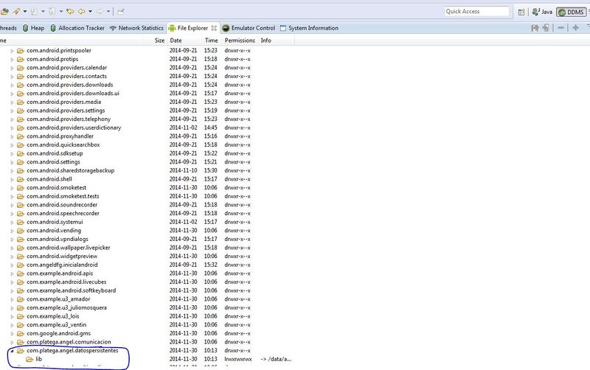Click the '-> /data/a...' info cell
Viewport: 590px width, 370px height.
(276, 359)
